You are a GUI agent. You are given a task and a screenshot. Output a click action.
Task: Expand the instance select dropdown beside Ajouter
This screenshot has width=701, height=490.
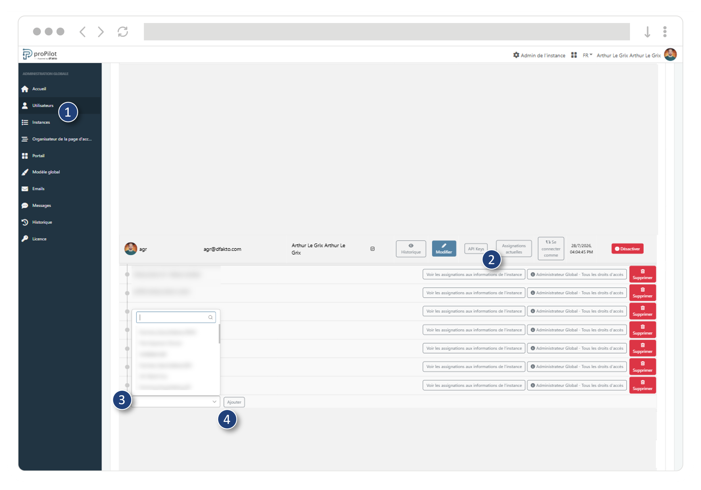pos(176,402)
